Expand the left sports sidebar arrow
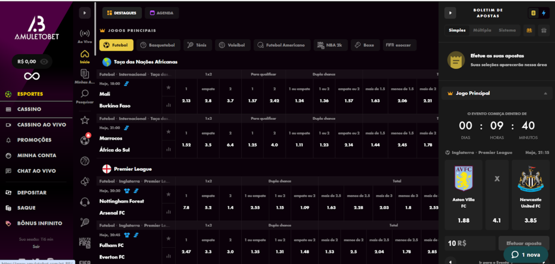 (85, 12)
